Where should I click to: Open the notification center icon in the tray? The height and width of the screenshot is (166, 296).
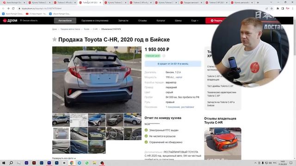tap(291, 163)
